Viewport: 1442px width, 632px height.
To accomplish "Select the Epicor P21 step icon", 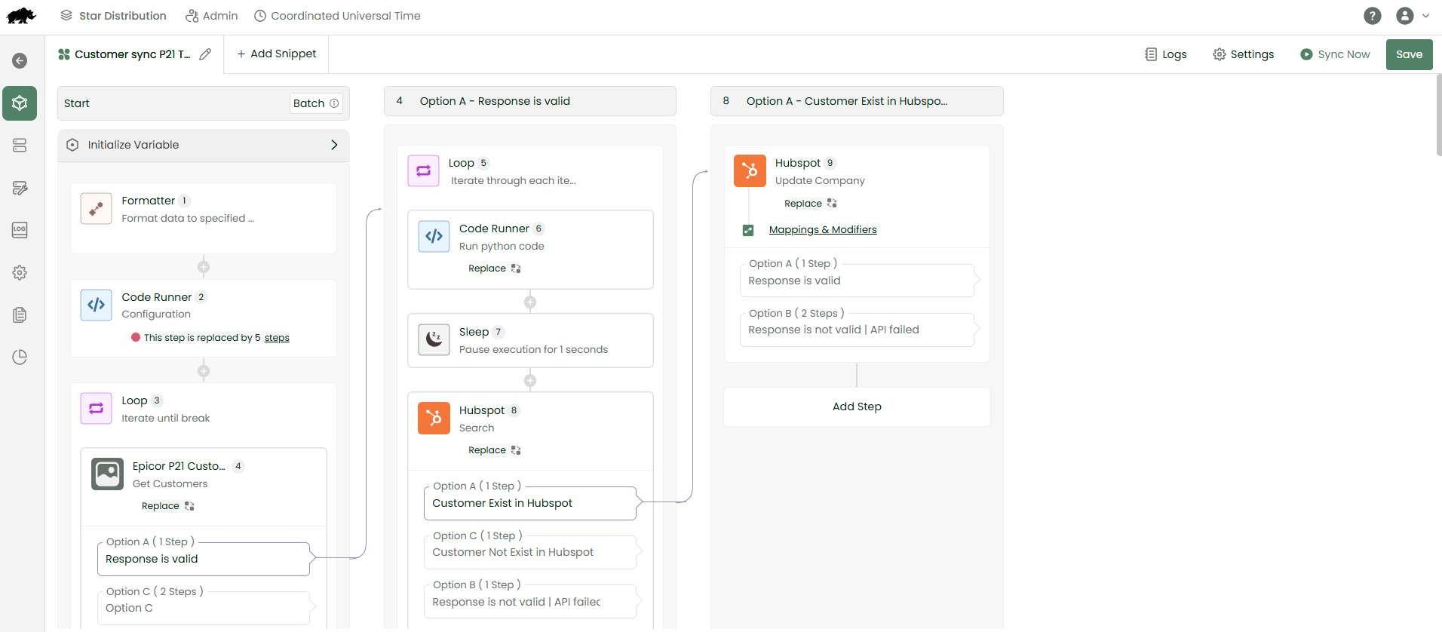I will pos(107,474).
